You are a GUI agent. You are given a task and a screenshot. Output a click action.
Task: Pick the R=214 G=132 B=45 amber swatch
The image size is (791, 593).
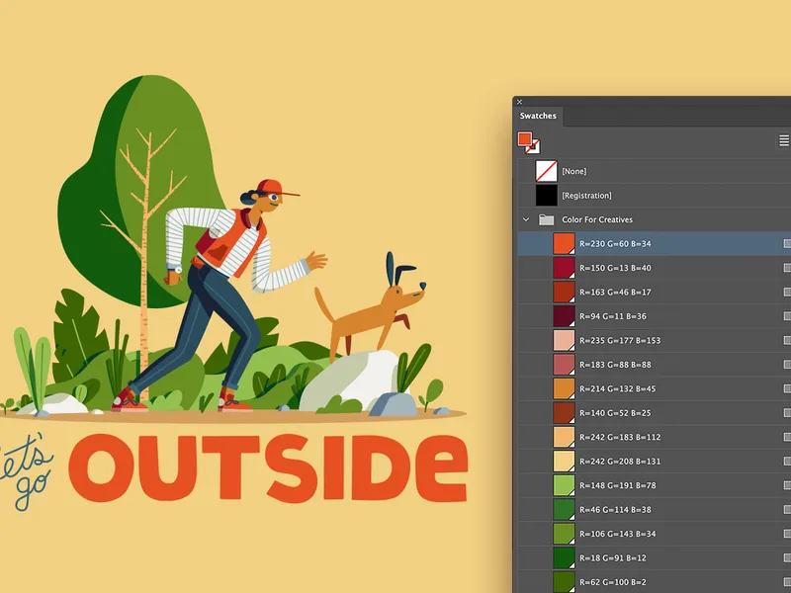coord(564,388)
